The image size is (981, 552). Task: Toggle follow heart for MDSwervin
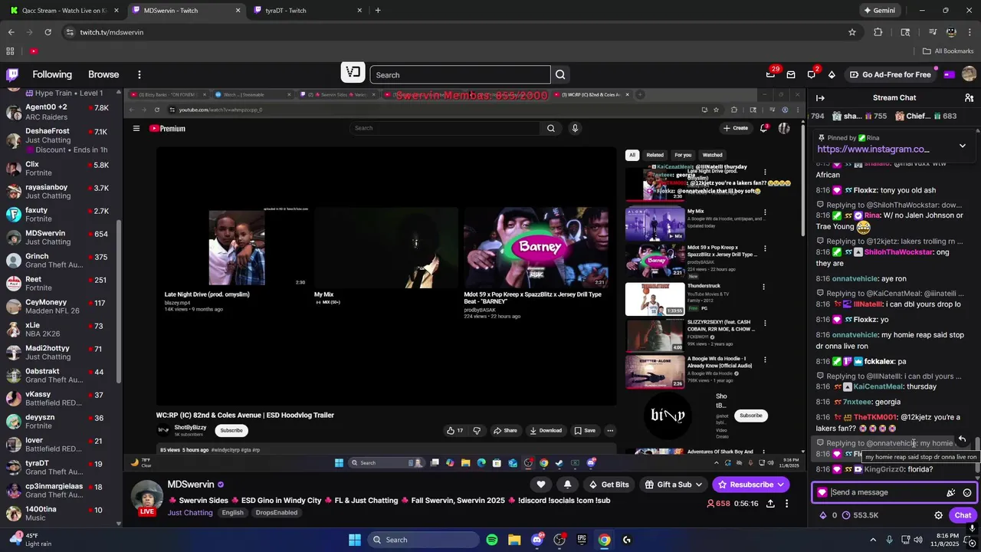click(540, 485)
